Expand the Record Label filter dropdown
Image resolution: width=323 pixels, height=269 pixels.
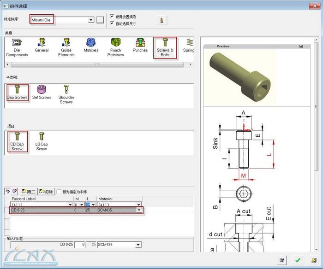[x=70, y=205]
